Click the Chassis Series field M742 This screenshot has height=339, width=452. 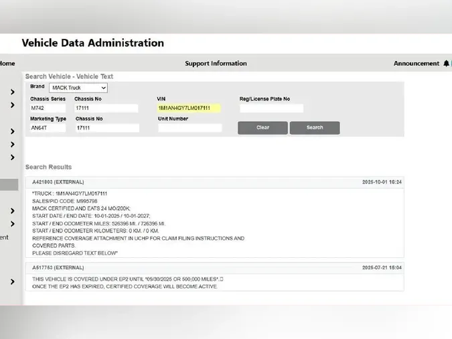[x=47, y=108]
